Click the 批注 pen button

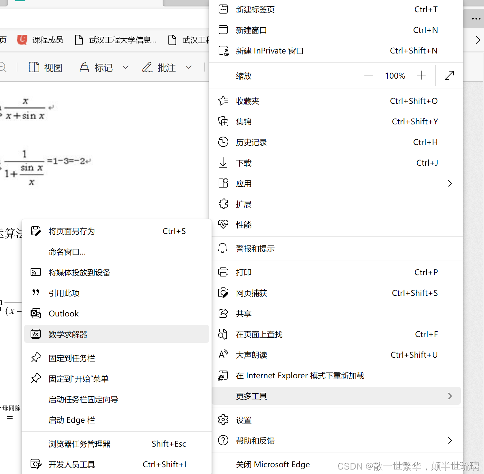(x=159, y=67)
